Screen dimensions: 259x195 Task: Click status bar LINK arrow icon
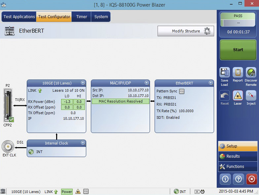pos(56,191)
